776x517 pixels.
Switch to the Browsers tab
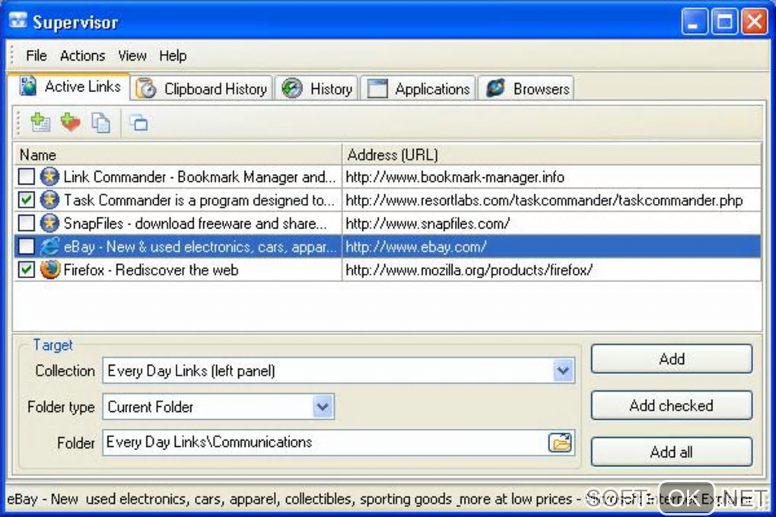click(526, 89)
